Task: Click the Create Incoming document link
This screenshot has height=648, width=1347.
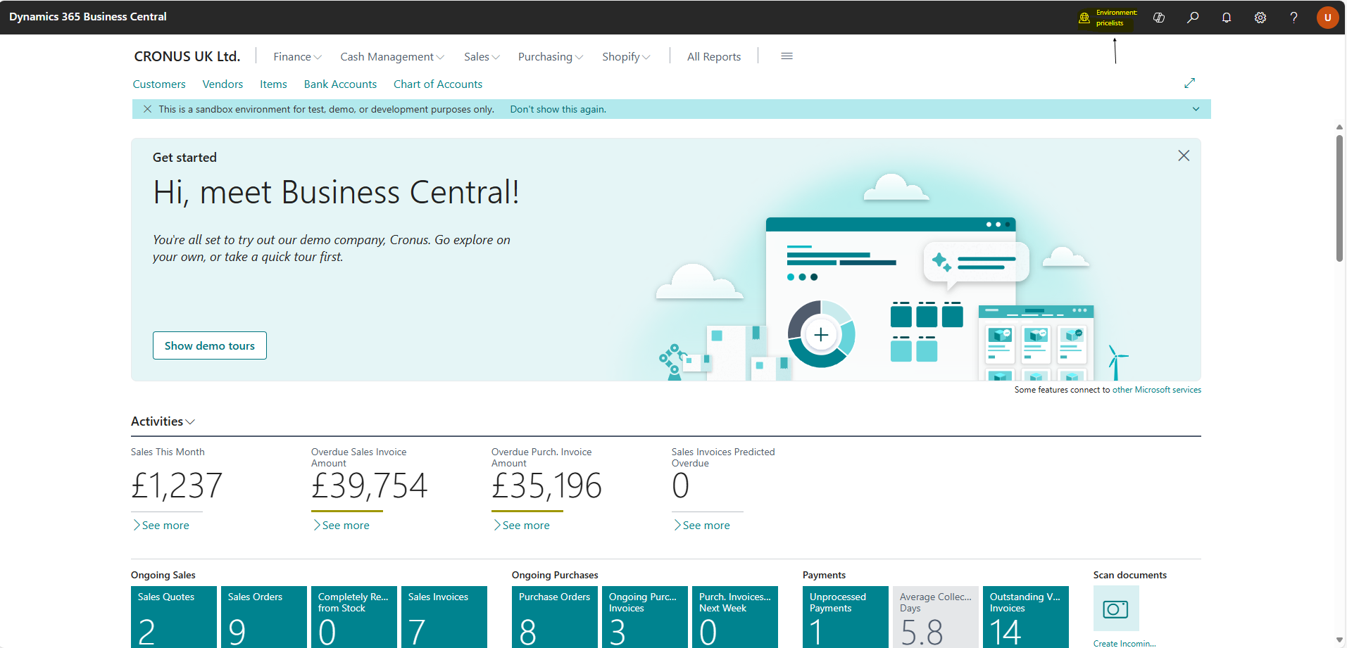Action: point(1124,643)
